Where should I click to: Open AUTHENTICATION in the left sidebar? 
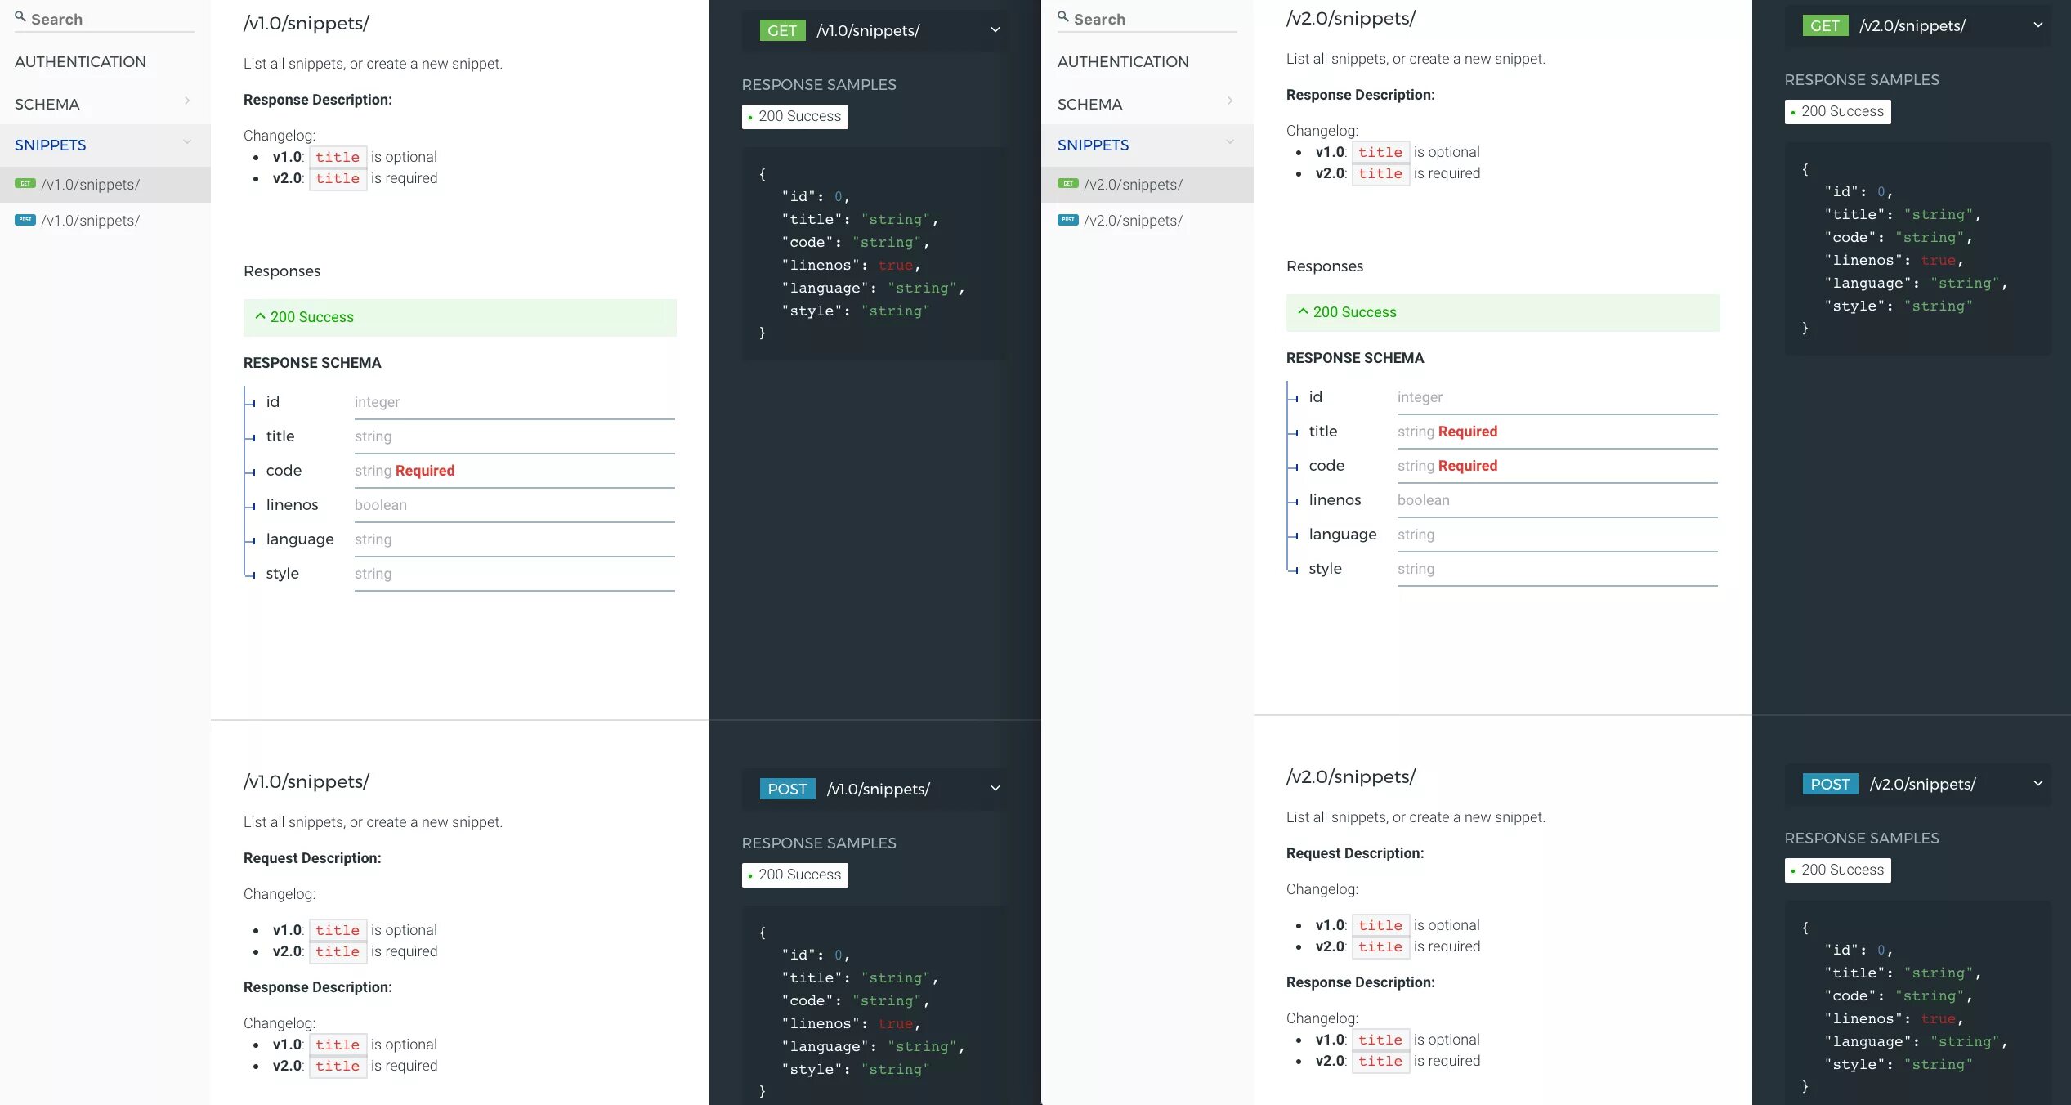tap(80, 62)
